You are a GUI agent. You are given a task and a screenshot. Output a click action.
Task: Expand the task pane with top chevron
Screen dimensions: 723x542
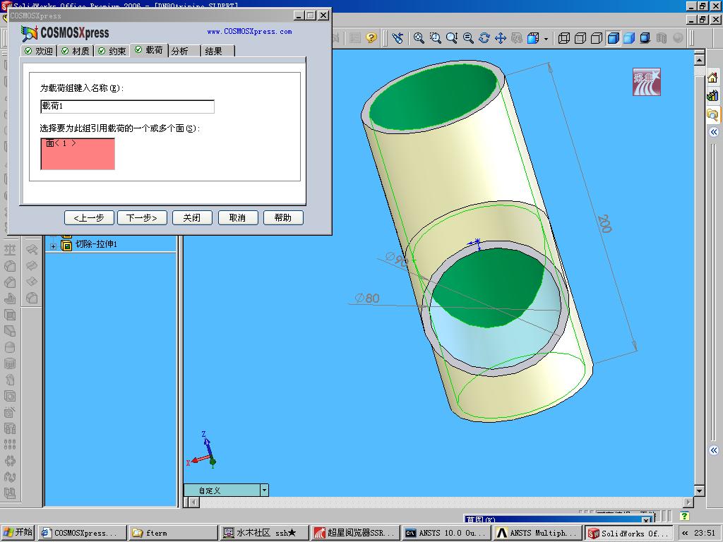pyautogui.click(x=714, y=132)
